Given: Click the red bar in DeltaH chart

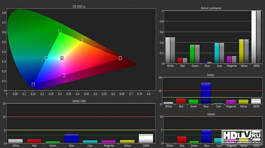Looking at the screenshot, I should tap(182, 140).
